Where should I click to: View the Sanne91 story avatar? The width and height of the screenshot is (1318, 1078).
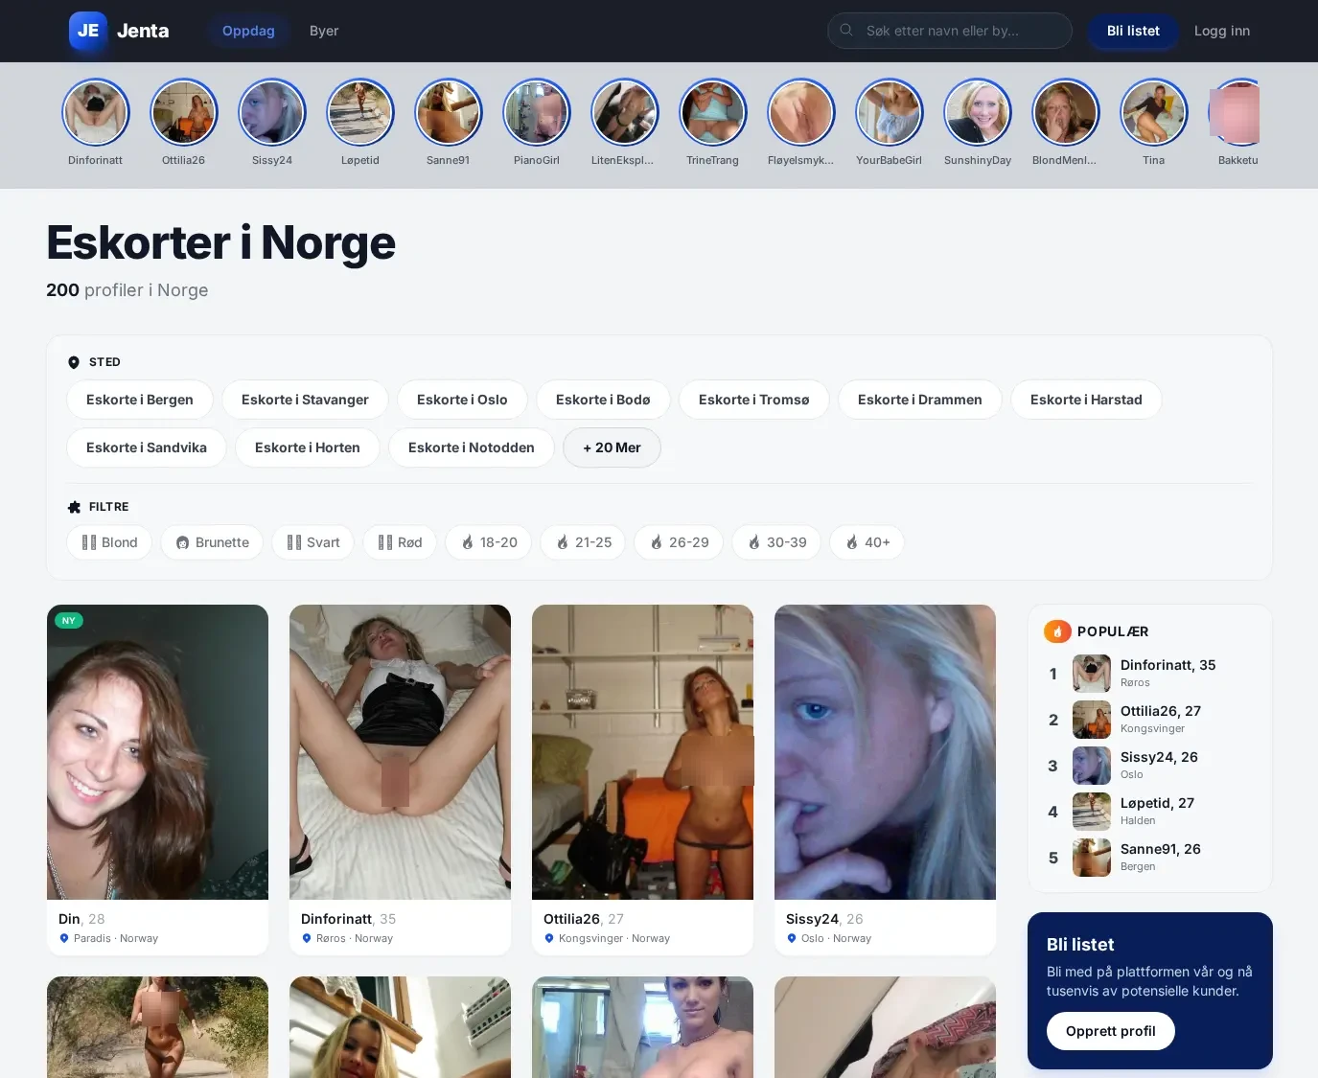[449, 112]
